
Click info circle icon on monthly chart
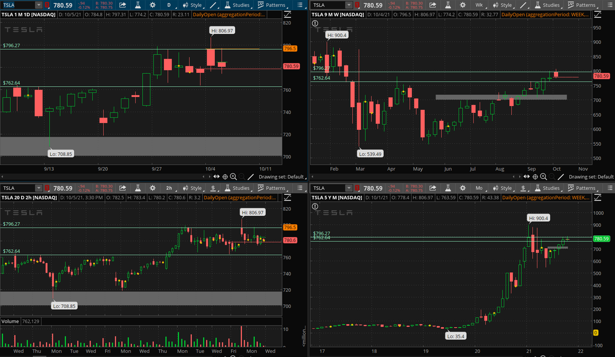314,207
